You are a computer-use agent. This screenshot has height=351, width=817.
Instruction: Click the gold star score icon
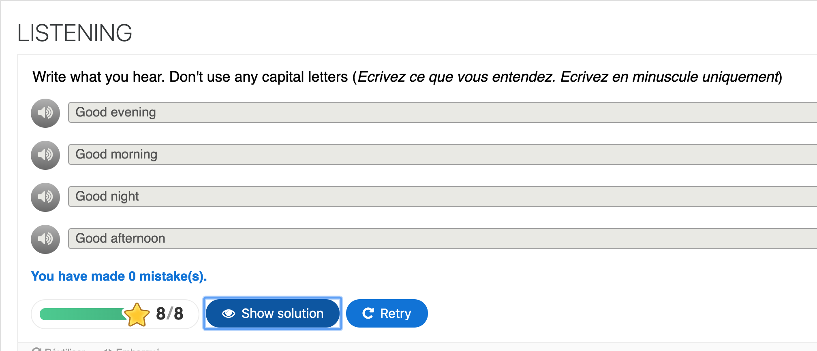[x=137, y=315]
